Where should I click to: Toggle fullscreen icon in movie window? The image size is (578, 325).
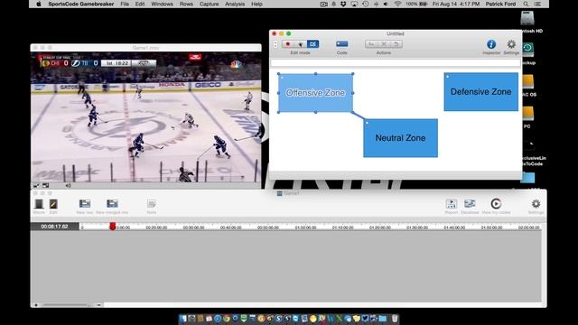point(36,185)
